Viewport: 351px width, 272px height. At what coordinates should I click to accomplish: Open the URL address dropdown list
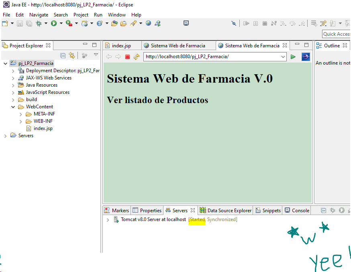tap(283, 57)
